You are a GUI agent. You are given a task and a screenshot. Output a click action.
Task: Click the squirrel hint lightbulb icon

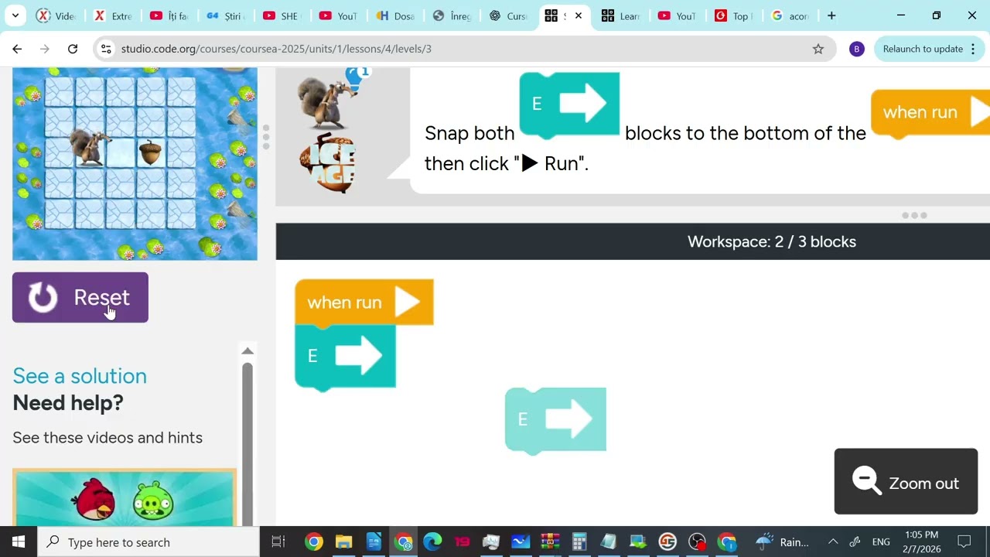click(355, 77)
